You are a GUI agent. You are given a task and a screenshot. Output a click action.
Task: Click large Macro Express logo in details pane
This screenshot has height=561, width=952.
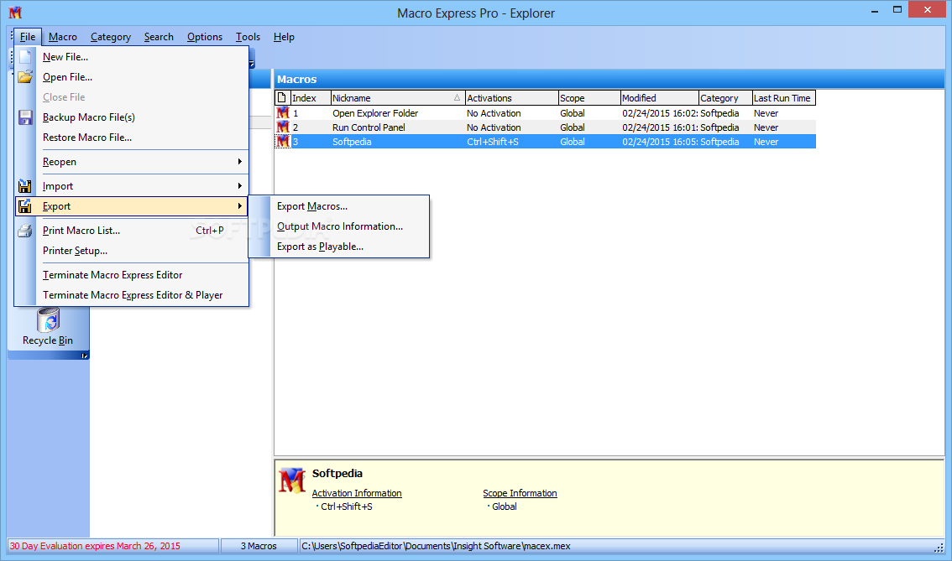tap(292, 481)
